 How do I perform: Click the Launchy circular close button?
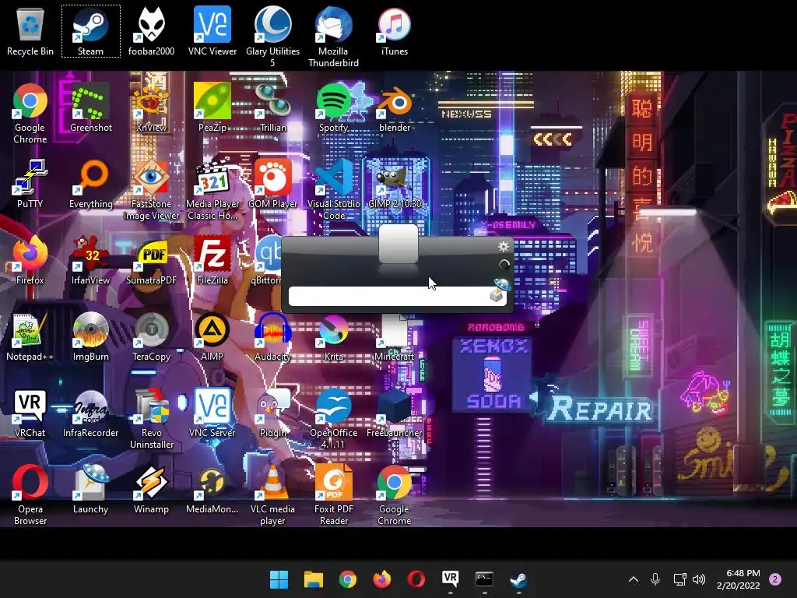coord(504,265)
